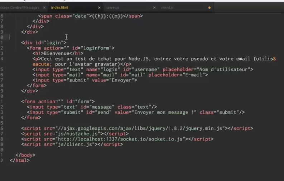The width and height of the screenshot is (284, 181).
Task: Close the index.html tab
Action: click(x=99, y=8)
